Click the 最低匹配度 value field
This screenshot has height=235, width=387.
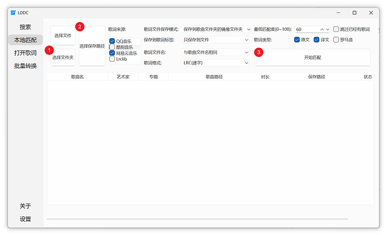coord(307,29)
